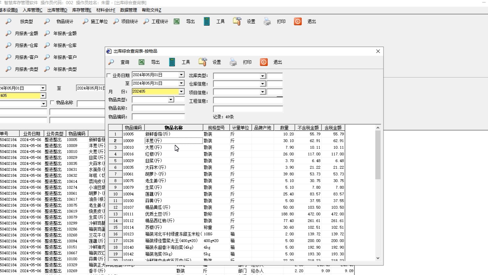Image resolution: width=488 pixels, height=275 pixels.
Task: Select the 优质土豆(斤) cell
Action: (x=174, y=214)
